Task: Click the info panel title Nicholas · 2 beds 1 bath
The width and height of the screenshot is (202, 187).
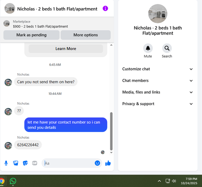Action: tap(158, 31)
